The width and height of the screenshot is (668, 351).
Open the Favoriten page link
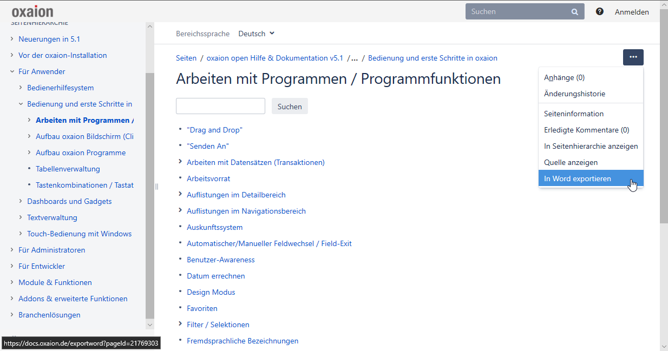pyautogui.click(x=202, y=308)
